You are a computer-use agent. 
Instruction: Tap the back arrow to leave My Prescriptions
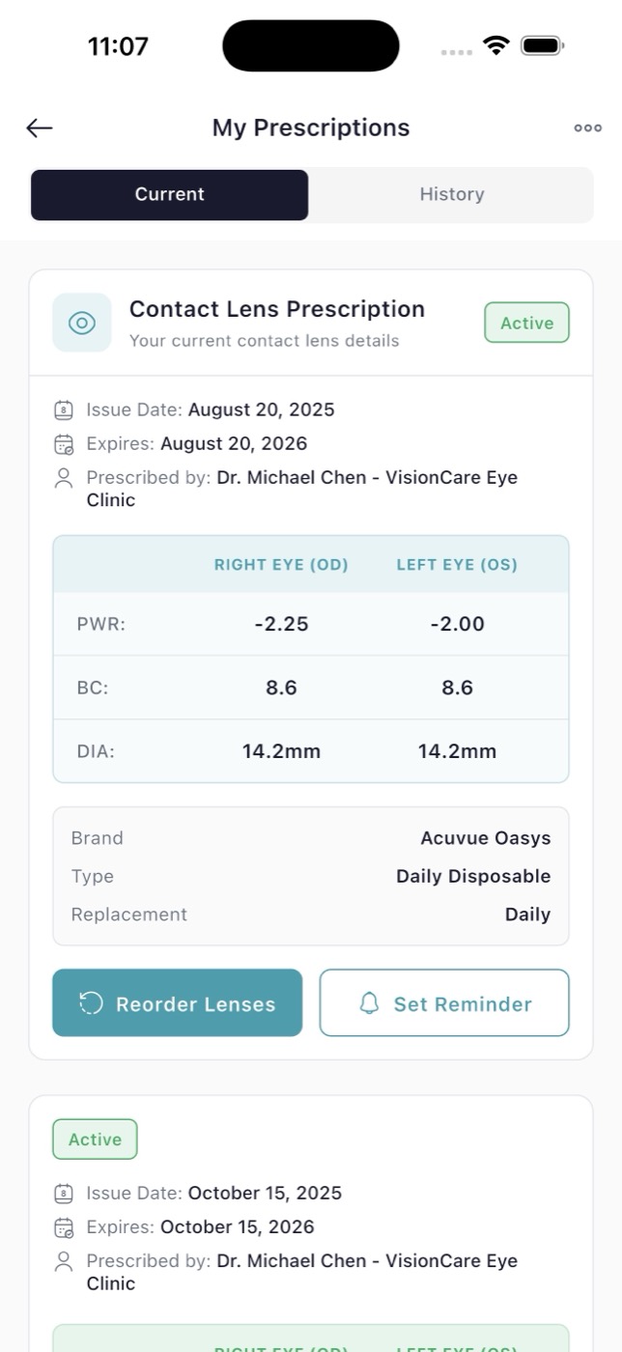[x=38, y=127]
